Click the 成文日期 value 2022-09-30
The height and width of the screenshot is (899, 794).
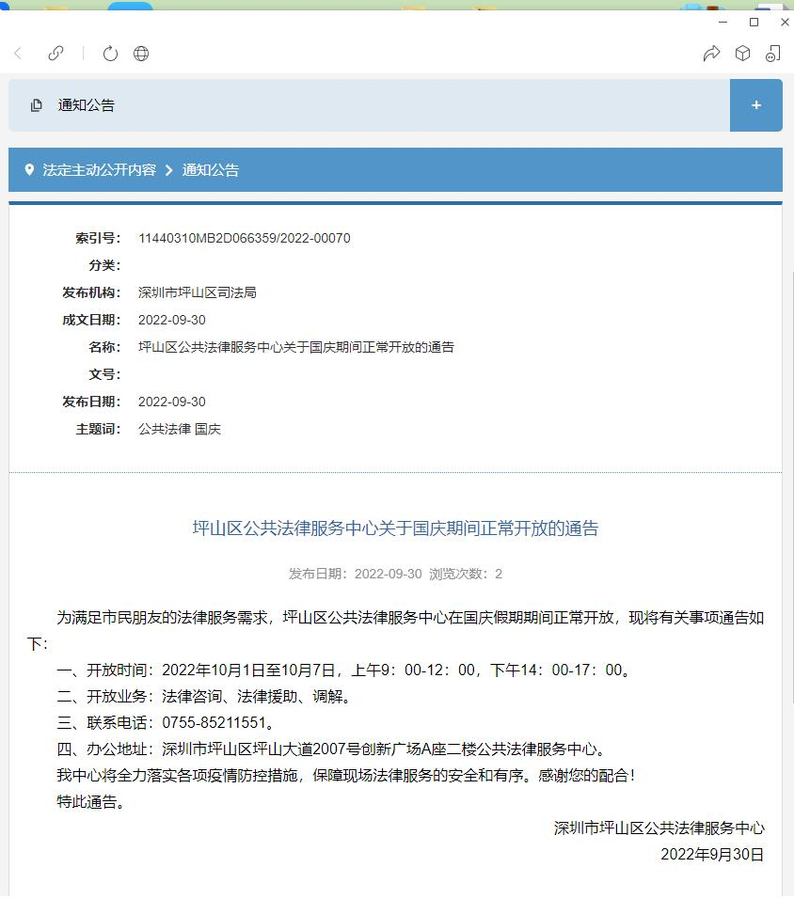click(171, 320)
